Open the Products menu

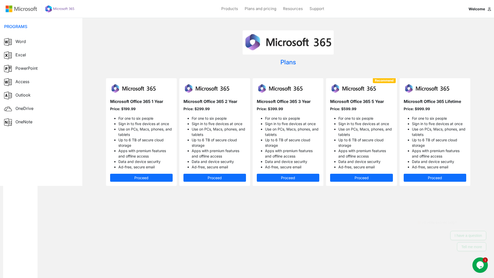230,9
